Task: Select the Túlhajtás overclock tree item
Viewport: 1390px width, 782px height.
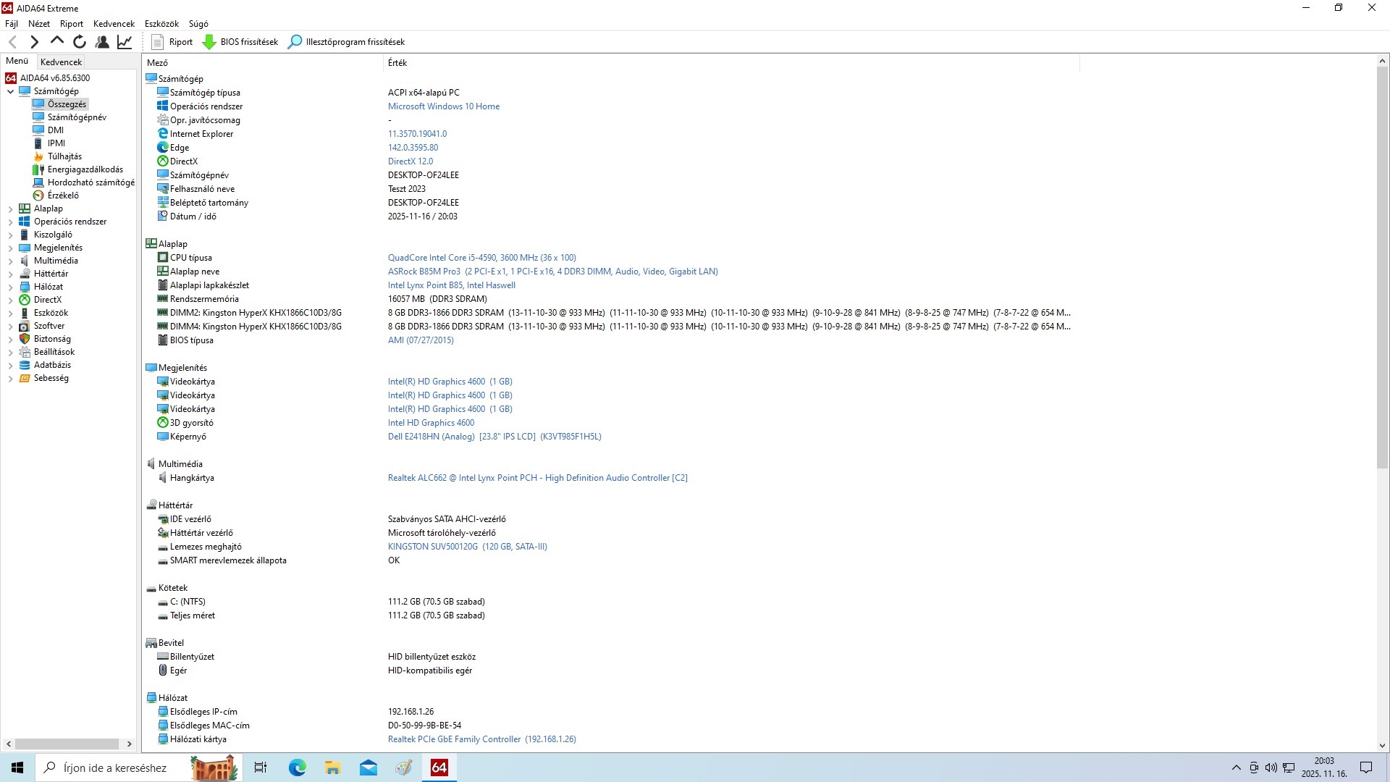Action: (x=64, y=156)
